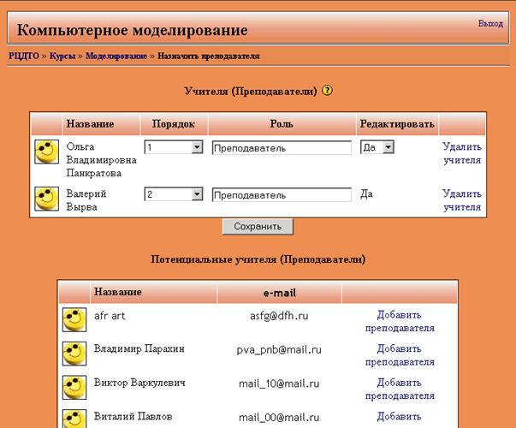Go to РЦДТО in breadcrumb
The image size is (516, 428).
tap(23, 56)
